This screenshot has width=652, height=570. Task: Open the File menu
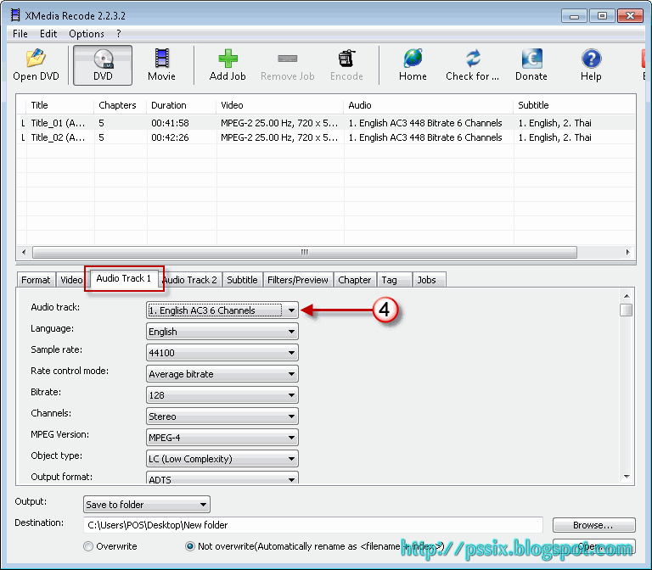click(x=20, y=34)
